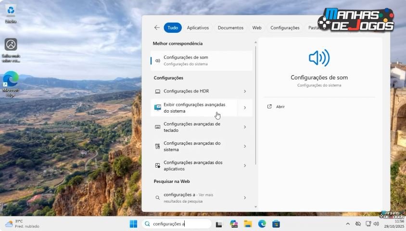Expand Configurações de HDR options chevron

coord(244,91)
